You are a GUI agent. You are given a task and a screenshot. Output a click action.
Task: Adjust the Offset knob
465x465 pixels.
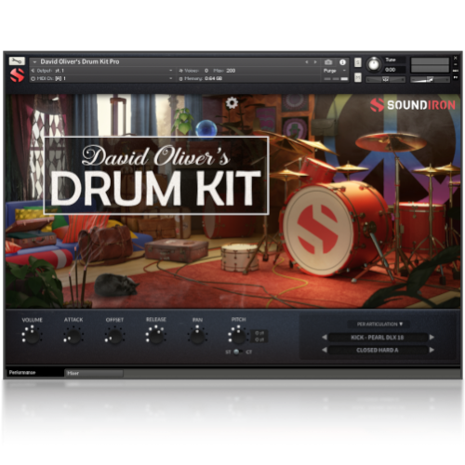pyautogui.click(x=114, y=337)
